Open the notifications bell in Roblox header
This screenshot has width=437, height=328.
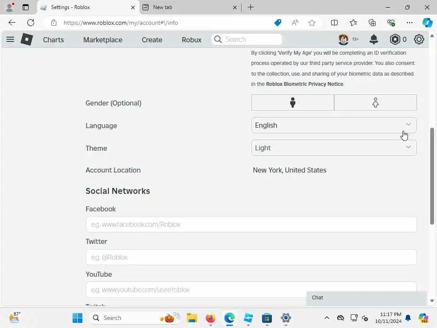pos(373,39)
